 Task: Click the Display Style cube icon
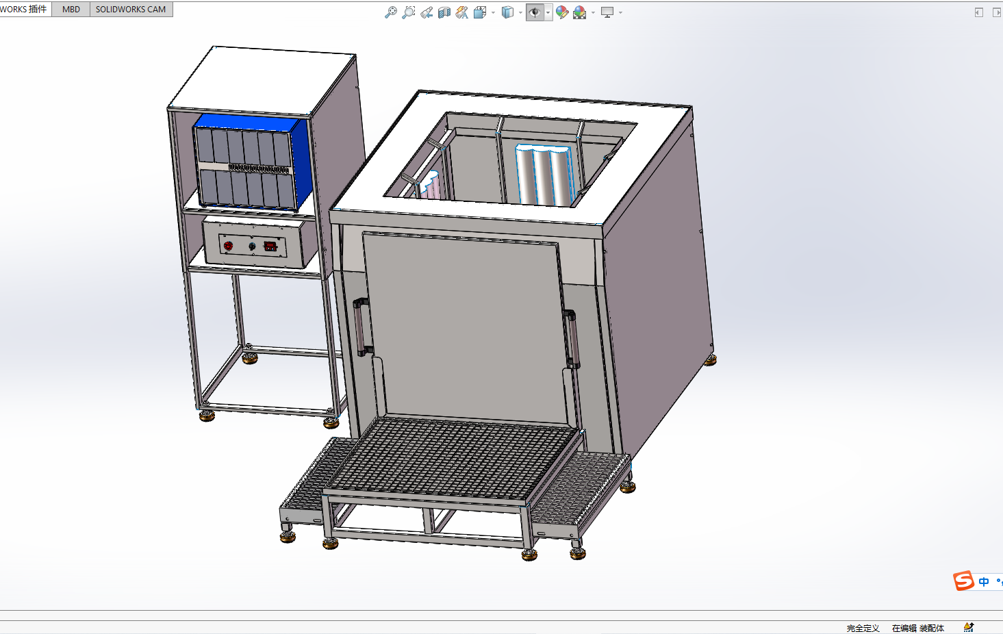507,12
